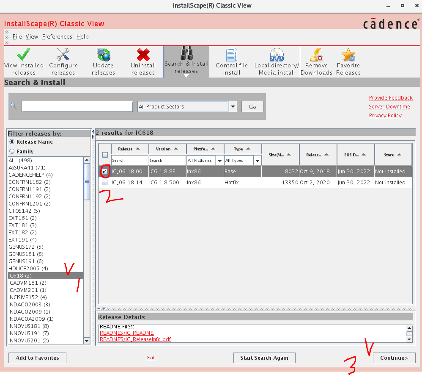Open the Preferences menu

[x=57, y=36]
